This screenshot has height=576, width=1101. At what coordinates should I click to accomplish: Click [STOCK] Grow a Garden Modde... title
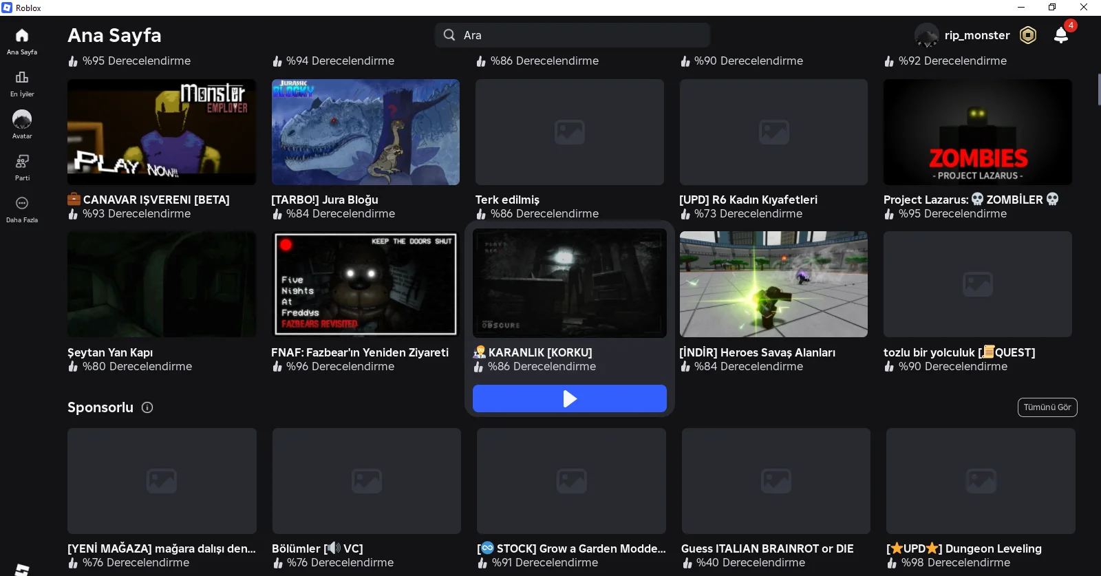(572, 548)
